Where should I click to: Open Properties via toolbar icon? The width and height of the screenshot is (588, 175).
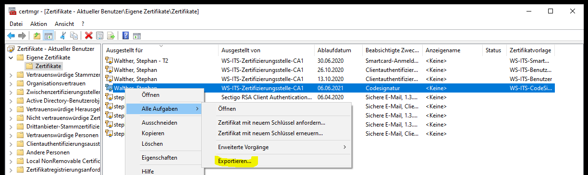point(99,35)
